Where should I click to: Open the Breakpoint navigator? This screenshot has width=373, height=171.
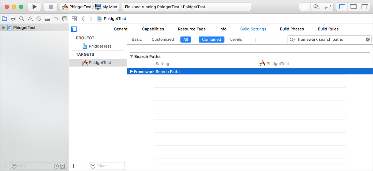pyautogui.click(x=56, y=19)
